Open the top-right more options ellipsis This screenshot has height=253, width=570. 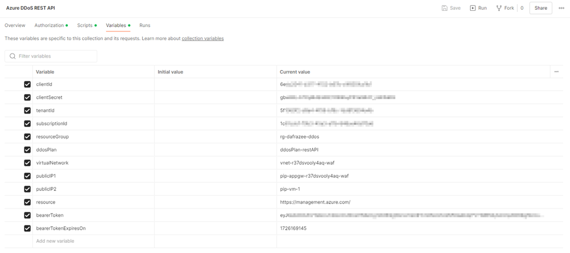tap(561, 8)
